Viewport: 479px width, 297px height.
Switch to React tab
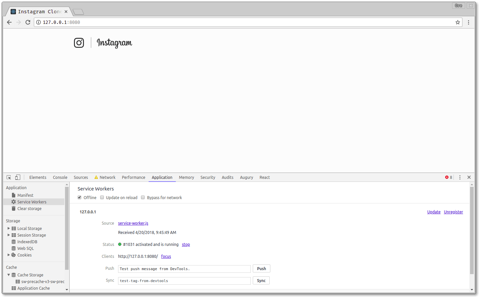pos(265,178)
